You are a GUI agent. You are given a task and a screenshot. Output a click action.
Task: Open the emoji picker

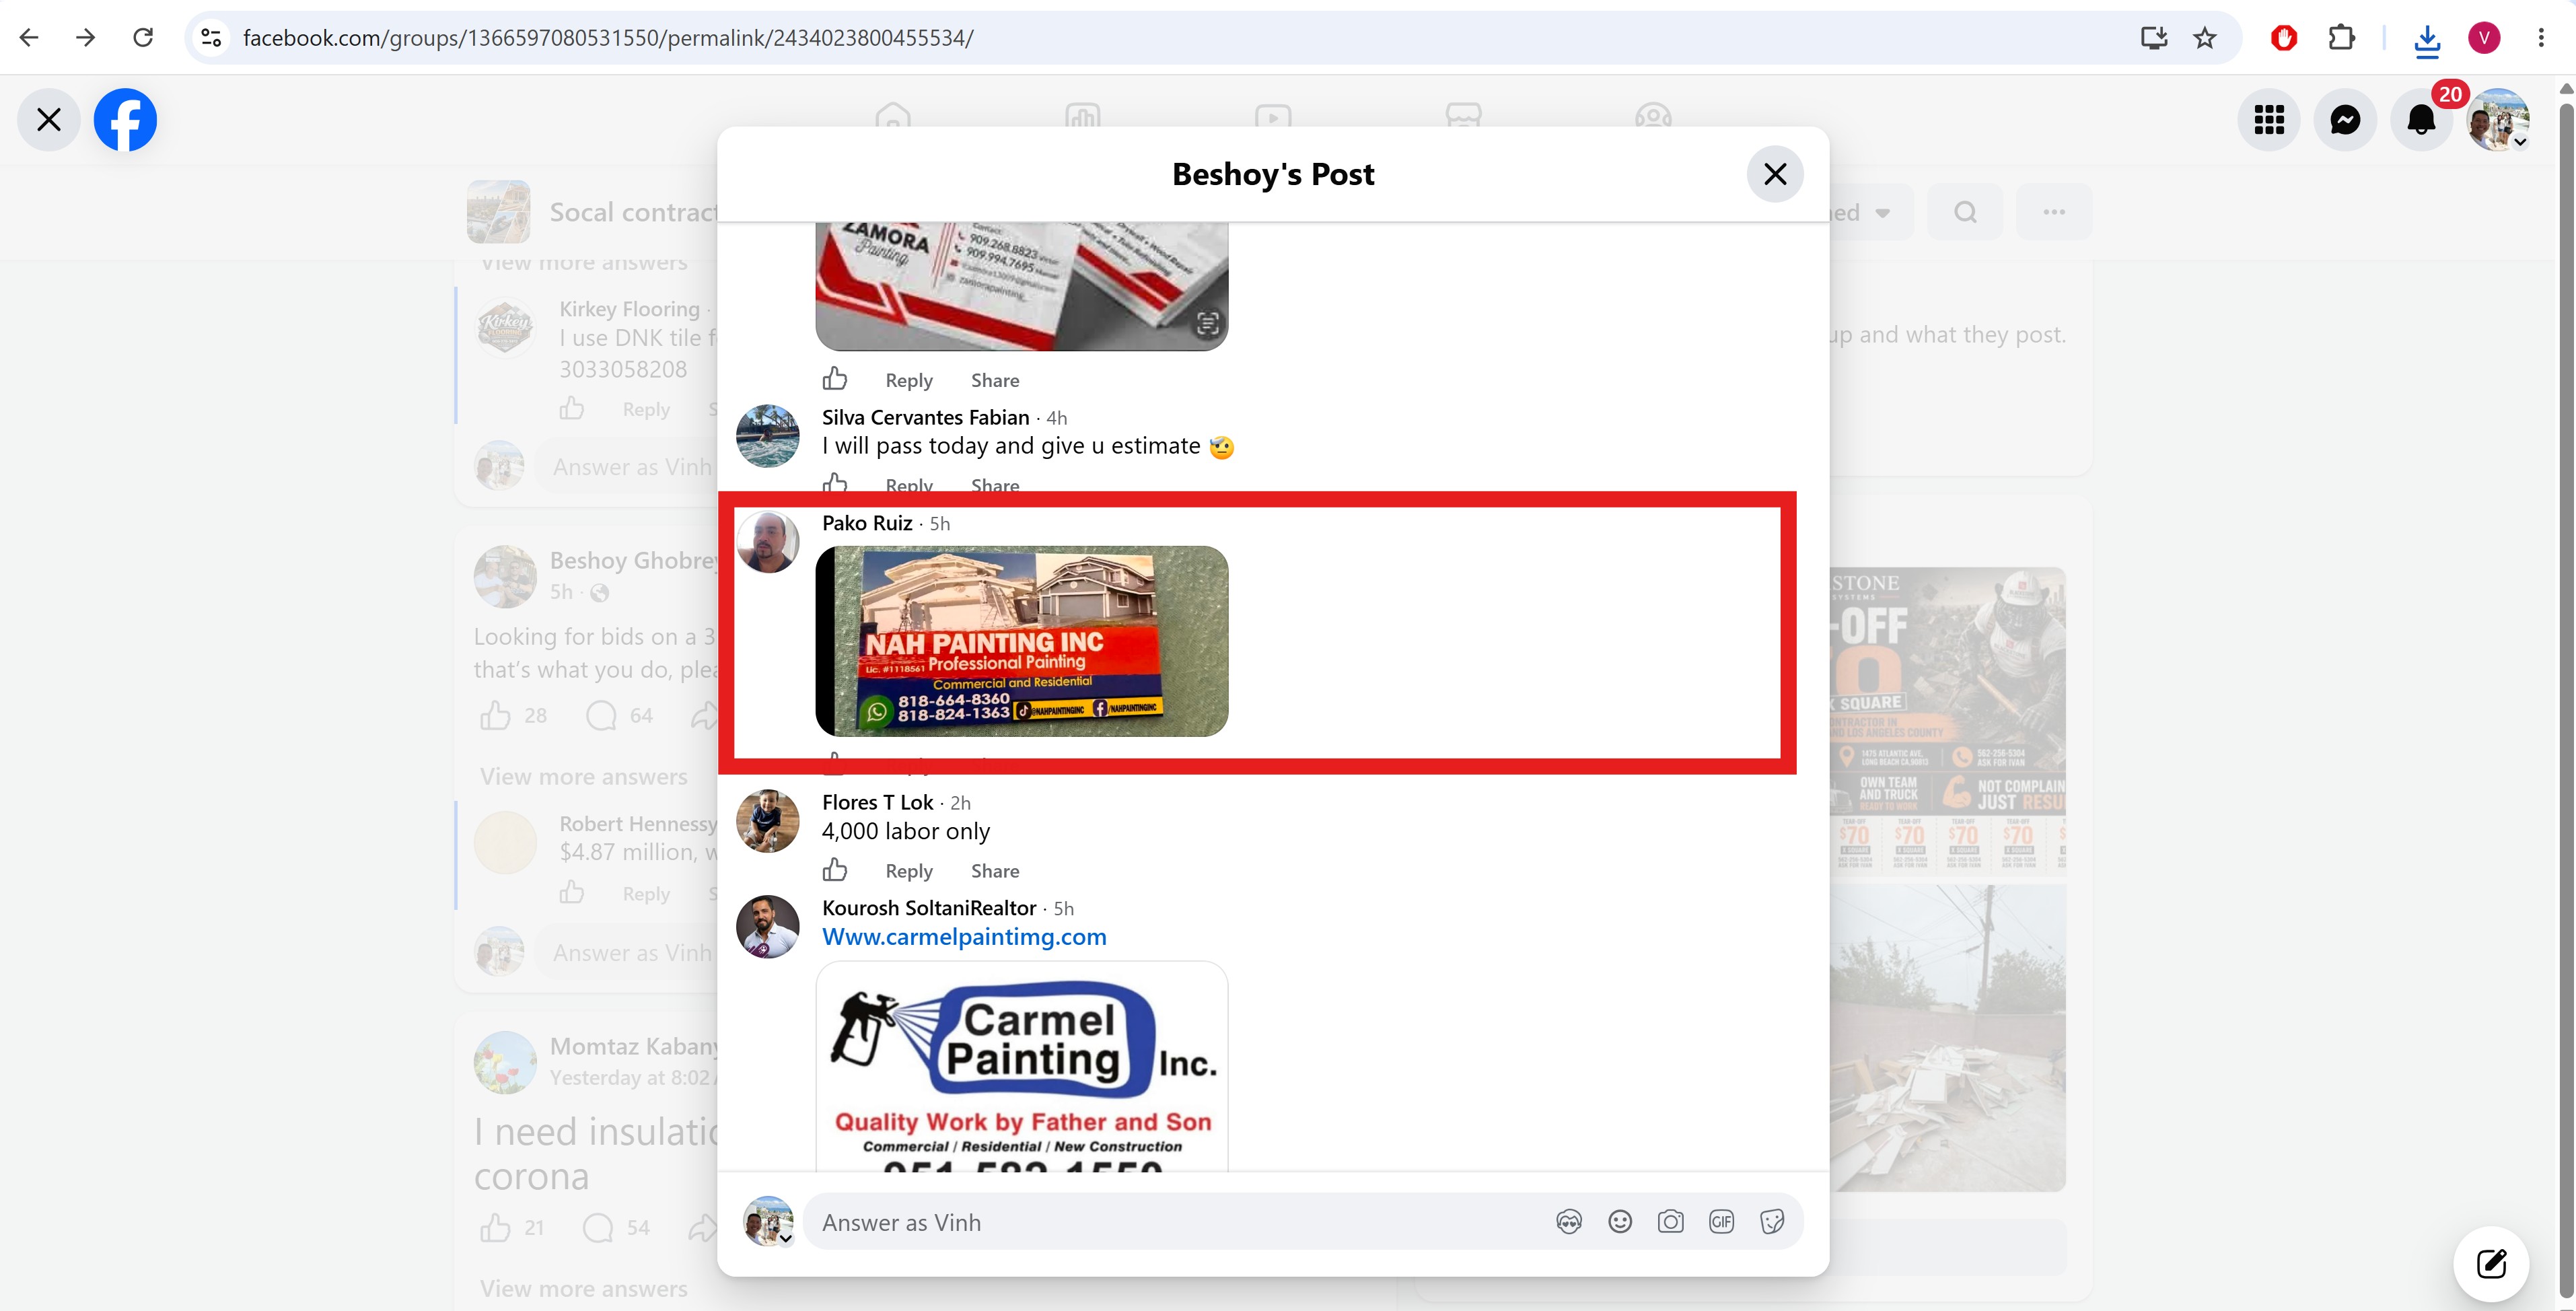[x=1620, y=1222]
